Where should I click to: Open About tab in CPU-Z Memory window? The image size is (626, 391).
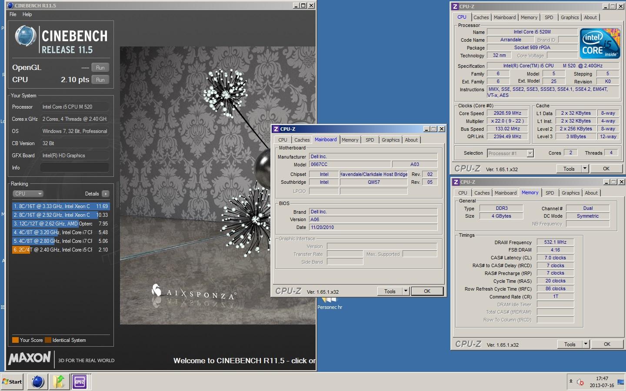point(591,193)
